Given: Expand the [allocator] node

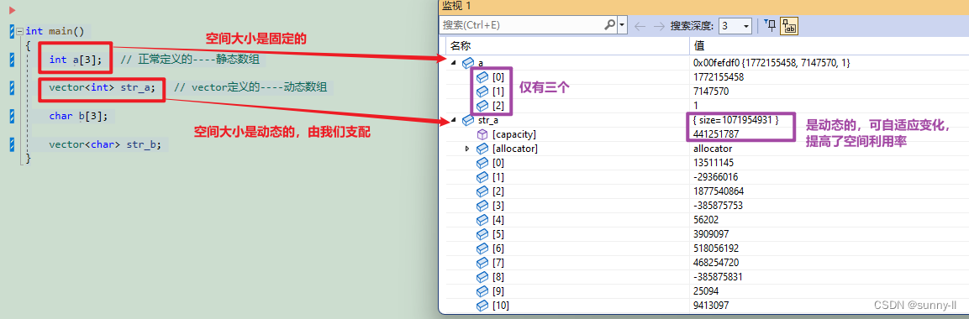Looking at the screenshot, I should 468,149.
